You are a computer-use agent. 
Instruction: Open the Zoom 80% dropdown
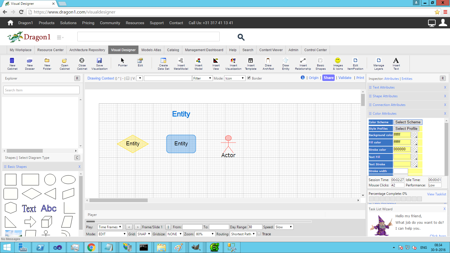tap(205, 234)
